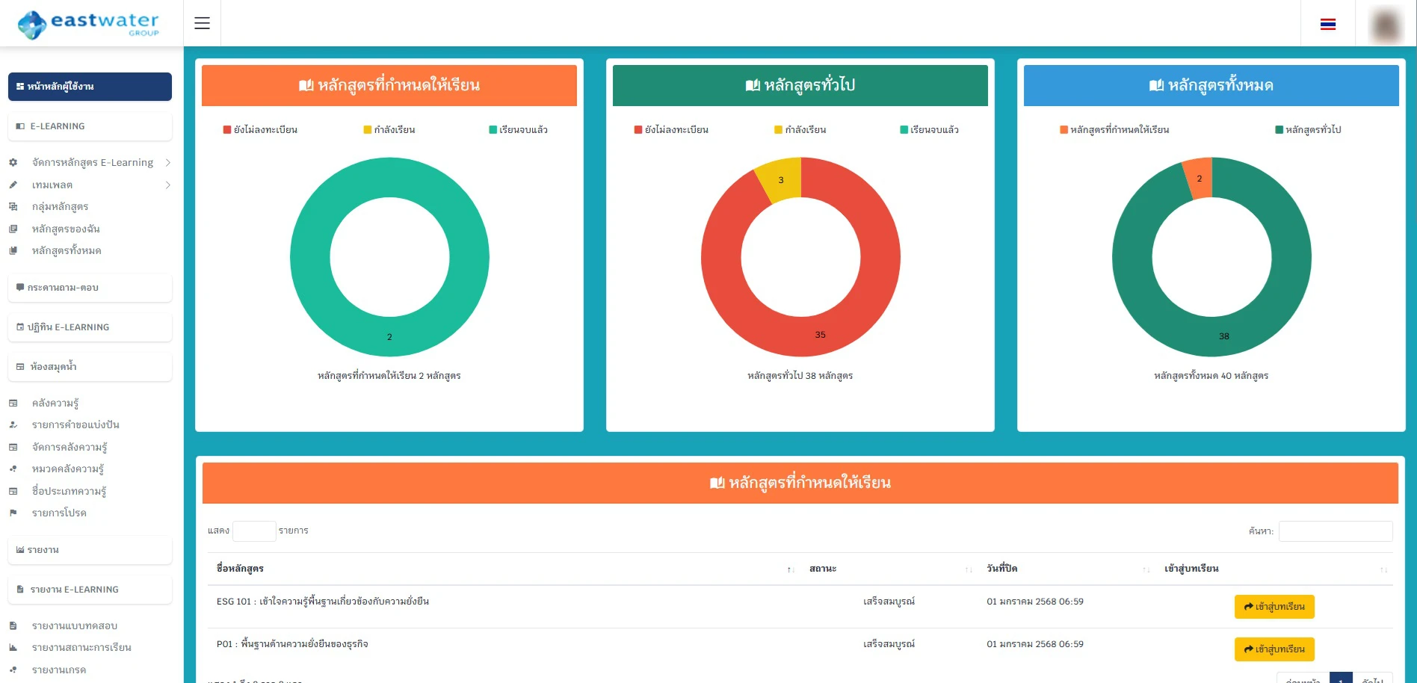Click the hamburger menu icon
This screenshot has width=1417, height=683.
click(202, 23)
